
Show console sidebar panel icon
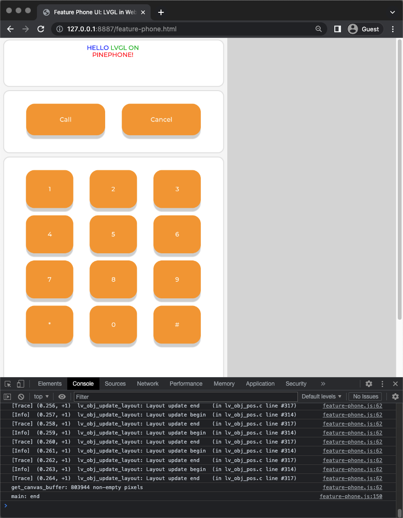pyautogui.click(x=8, y=397)
